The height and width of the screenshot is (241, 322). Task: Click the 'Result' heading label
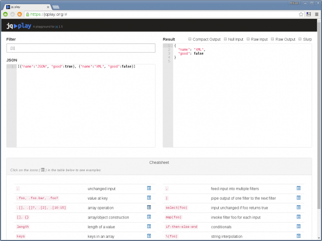pos(169,39)
